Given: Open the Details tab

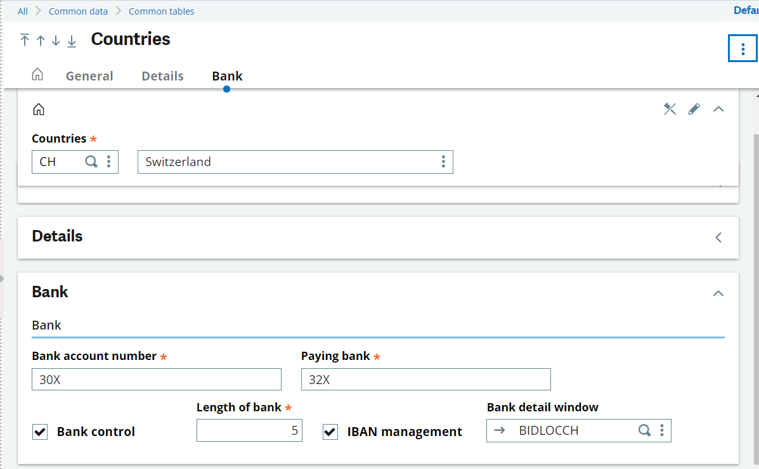Looking at the screenshot, I should (162, 76).
